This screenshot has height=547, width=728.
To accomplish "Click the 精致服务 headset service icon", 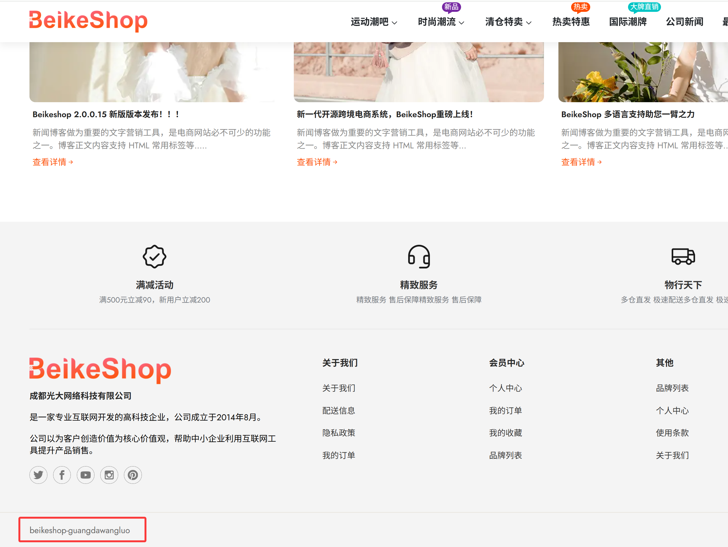I will pos(419,257).
